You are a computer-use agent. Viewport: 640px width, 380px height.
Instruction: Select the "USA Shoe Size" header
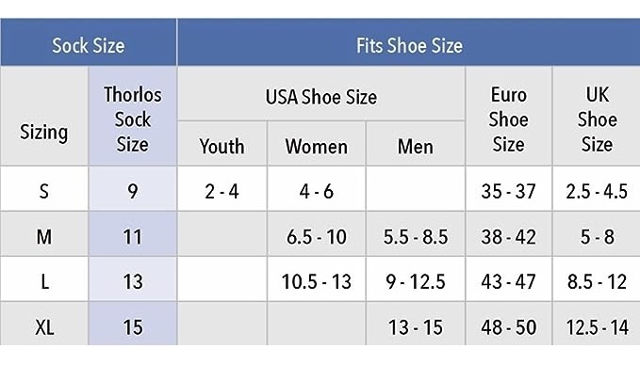pyautogui.click(x=320, y=97)
